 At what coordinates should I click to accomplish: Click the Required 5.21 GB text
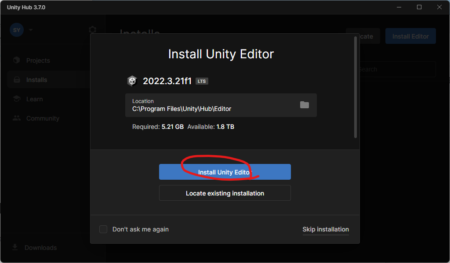coord(158,127)
